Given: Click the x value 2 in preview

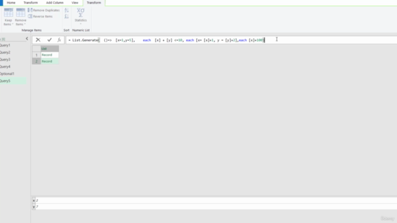Looking at the screenshot, I should point(37,201).
